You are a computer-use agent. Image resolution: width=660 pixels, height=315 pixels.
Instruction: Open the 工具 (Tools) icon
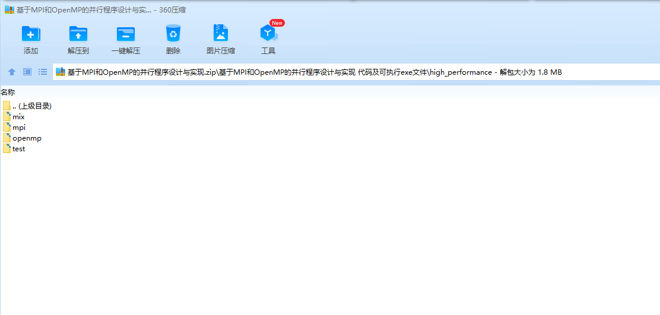tap(268, 33)
